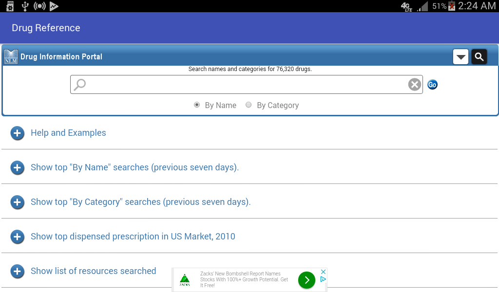Click the NLM logo icon
Image resolution: width=499 pixels, height=292 pixels.
(11, 57)
